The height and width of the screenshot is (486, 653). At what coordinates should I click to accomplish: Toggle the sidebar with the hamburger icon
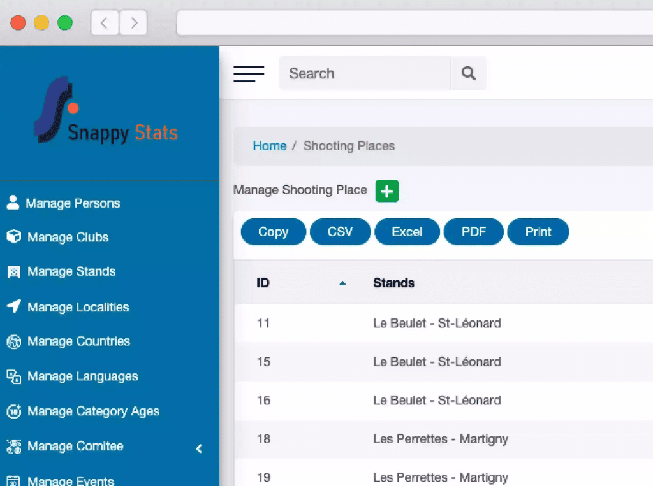(249, 73)
